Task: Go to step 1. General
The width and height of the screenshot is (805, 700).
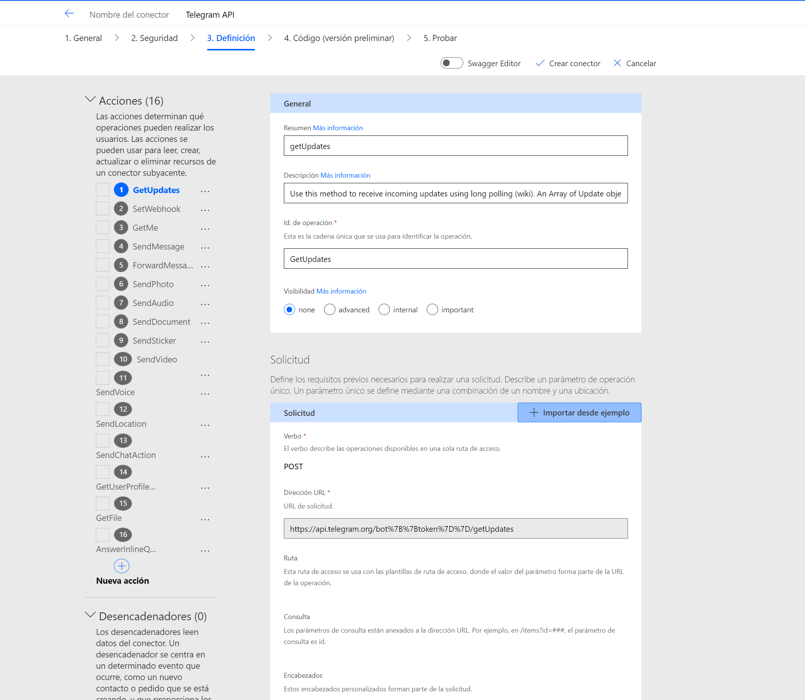Action: 83,38
